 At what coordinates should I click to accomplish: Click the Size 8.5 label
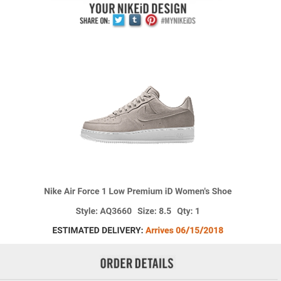tap(154, 211)
